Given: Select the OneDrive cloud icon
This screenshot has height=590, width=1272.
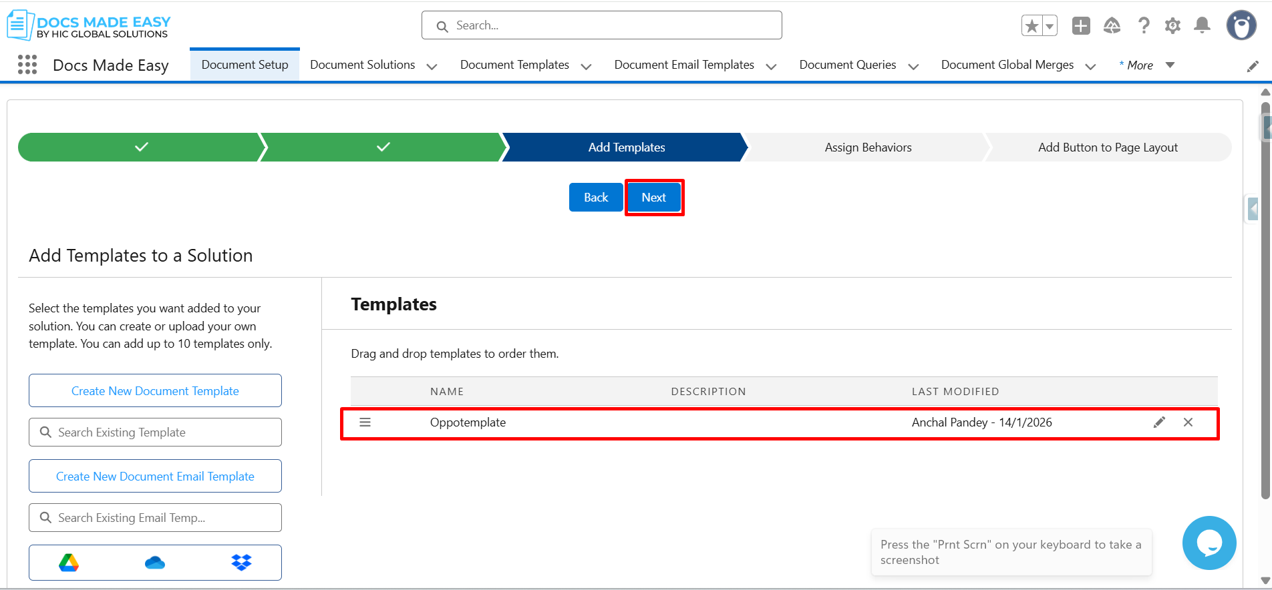Looking at the screenshot, I should (x=155, y=563).
